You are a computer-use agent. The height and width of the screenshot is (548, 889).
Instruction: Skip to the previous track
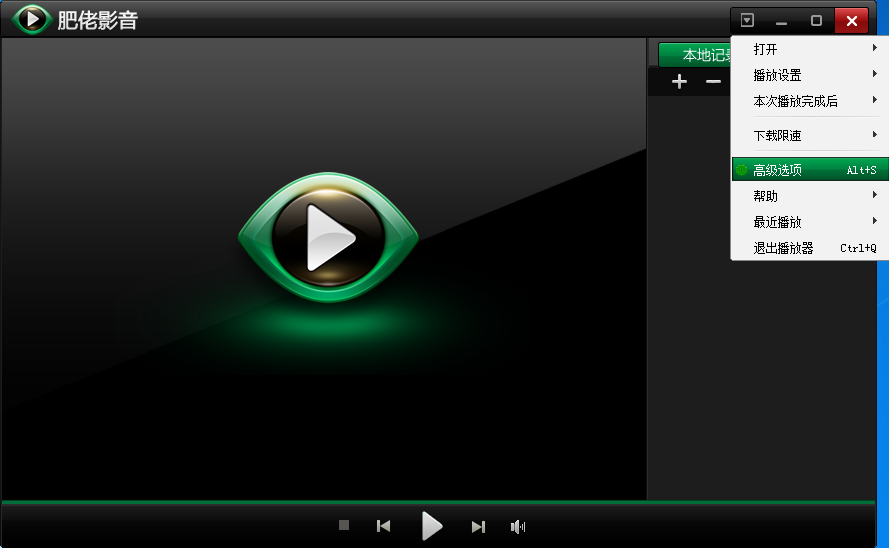tap(384, 526)
